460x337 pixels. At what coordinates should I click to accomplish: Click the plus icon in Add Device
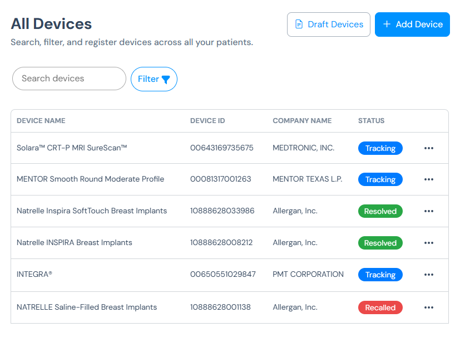click(387, 24)
